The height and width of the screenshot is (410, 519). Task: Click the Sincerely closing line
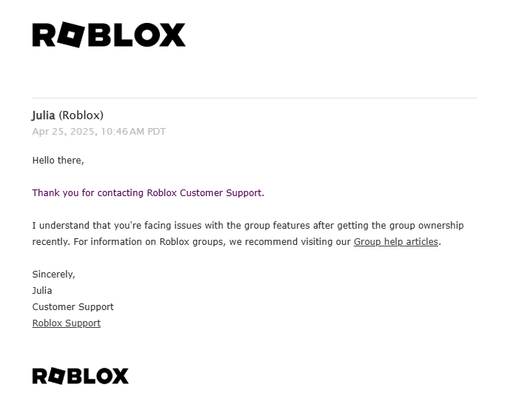click(x=53, y=275)
